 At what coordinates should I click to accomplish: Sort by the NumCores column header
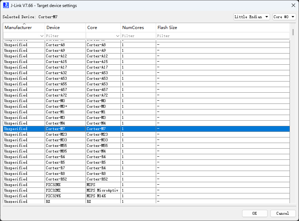pyautogui.click(x=138, y=28)
